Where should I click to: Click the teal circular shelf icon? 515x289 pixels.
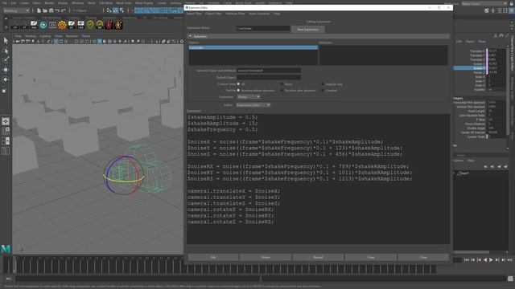[43, 25]
